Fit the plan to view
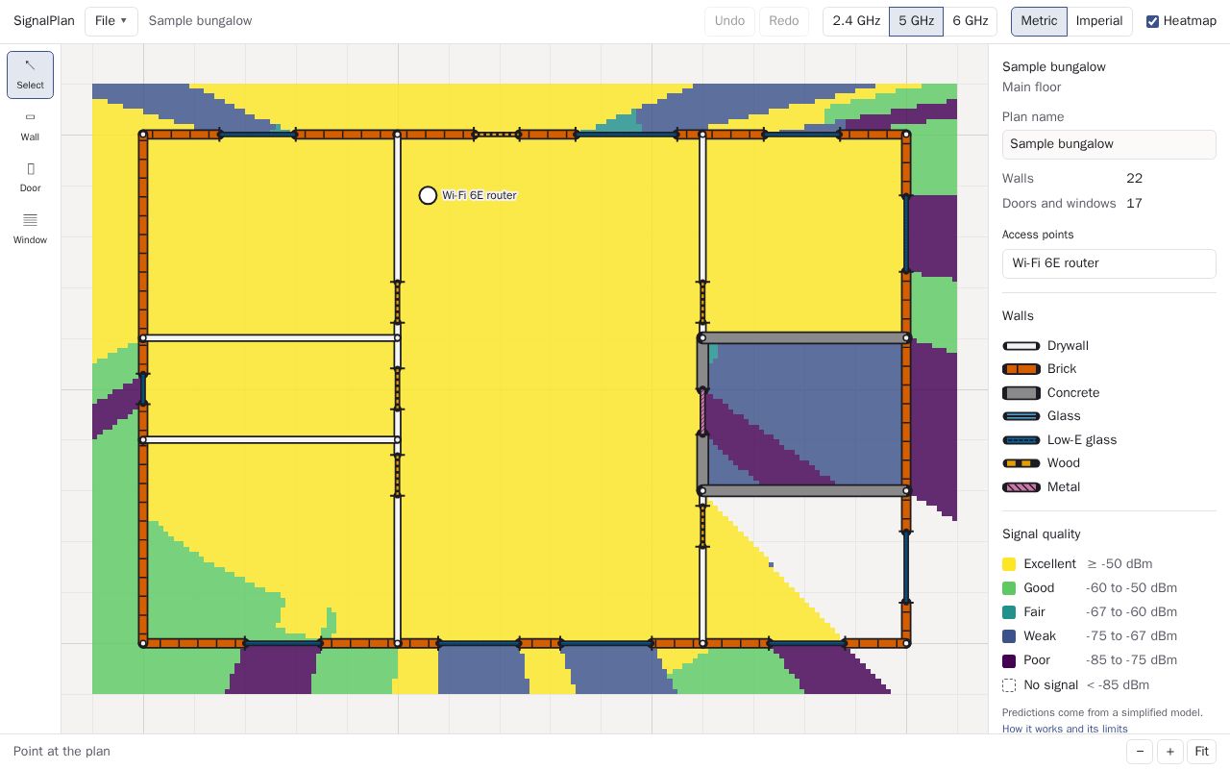Screen dimensions: 1230x769 click(1201, 752)
